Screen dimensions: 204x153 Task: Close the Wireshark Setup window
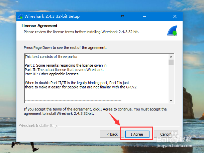point(175,16)
